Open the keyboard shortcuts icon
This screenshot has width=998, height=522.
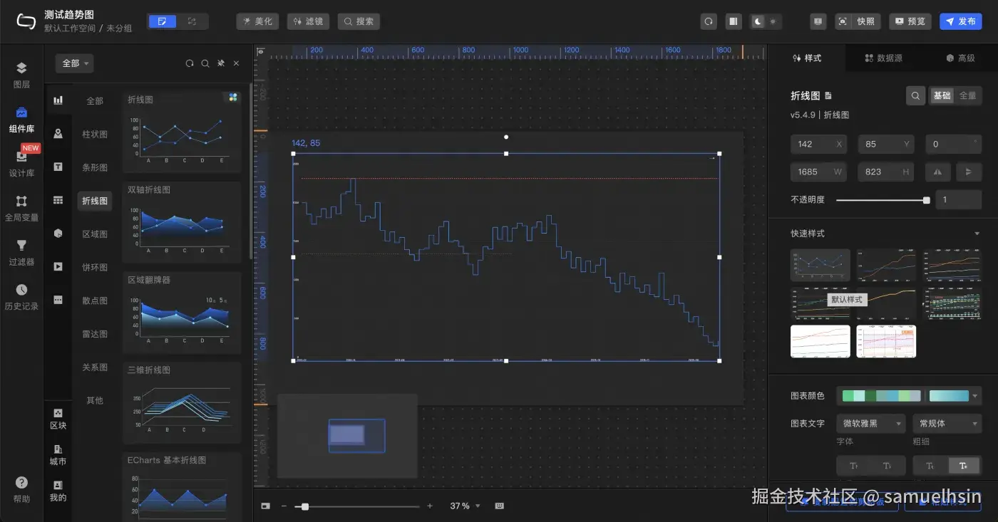499,506
